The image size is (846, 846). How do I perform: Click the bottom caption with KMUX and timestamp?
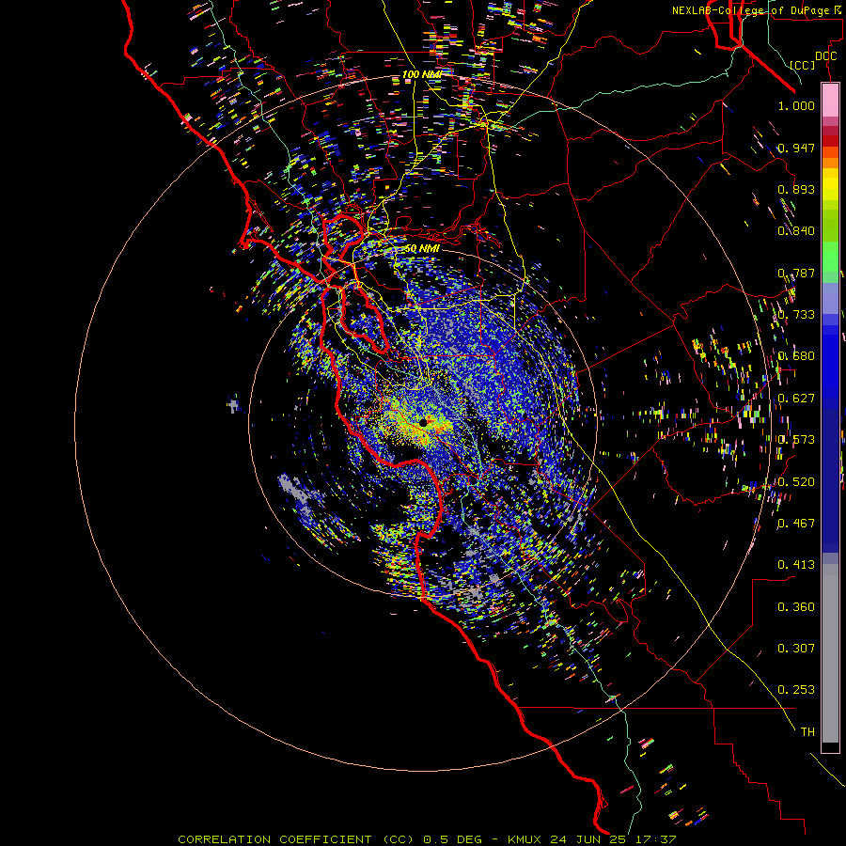click(x=427, y=839)
